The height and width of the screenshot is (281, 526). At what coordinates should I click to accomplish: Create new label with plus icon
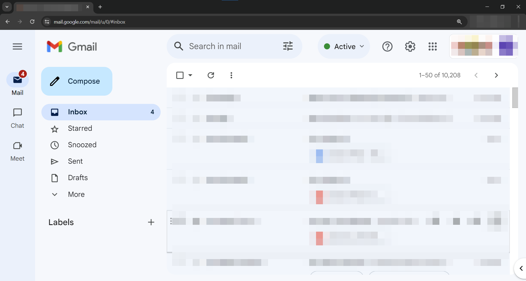click(x=151, y=222)
